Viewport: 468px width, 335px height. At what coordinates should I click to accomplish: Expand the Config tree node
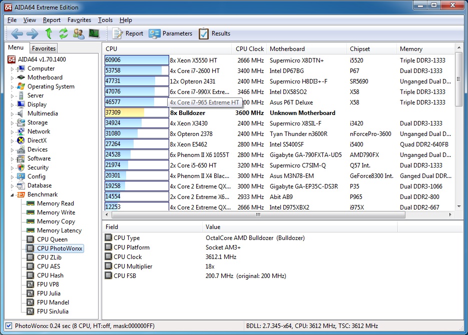tap(12, 176)
